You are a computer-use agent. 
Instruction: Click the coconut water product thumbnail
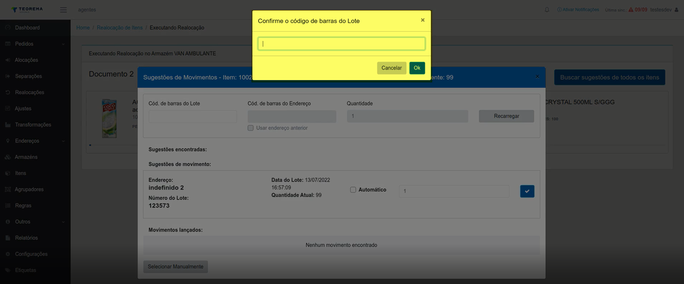(109, 119)
